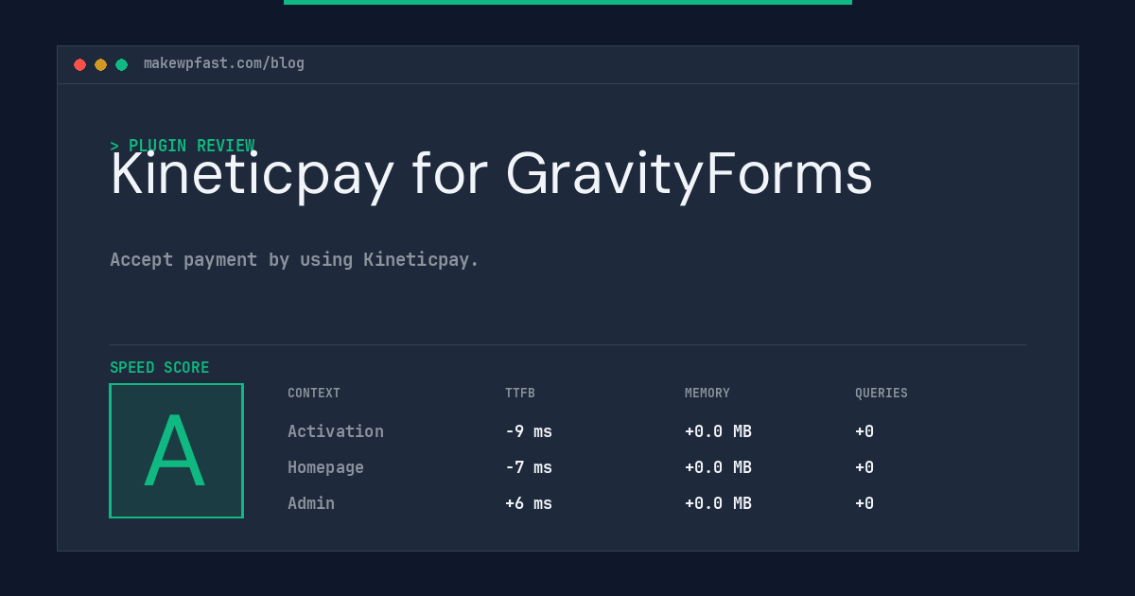Click the '-7 ms' Homepage TTFB value

529,467
